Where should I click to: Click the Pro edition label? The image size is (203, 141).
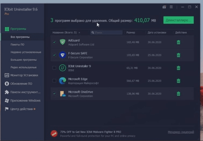7,14
